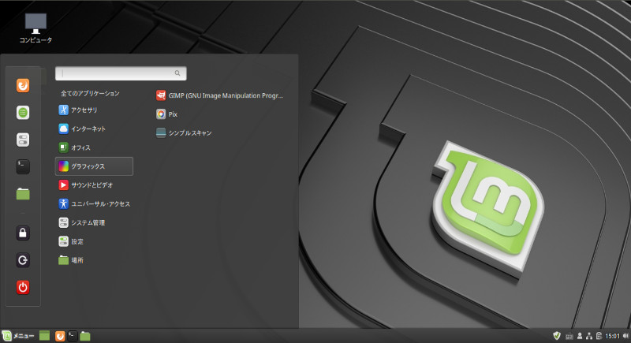This screenshot has height=343, width=631.
Task: Select the サウンドとビデオ category
Action: 94,185
